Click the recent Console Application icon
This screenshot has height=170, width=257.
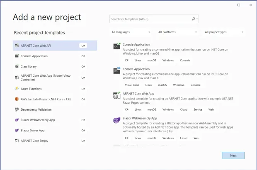17,56
